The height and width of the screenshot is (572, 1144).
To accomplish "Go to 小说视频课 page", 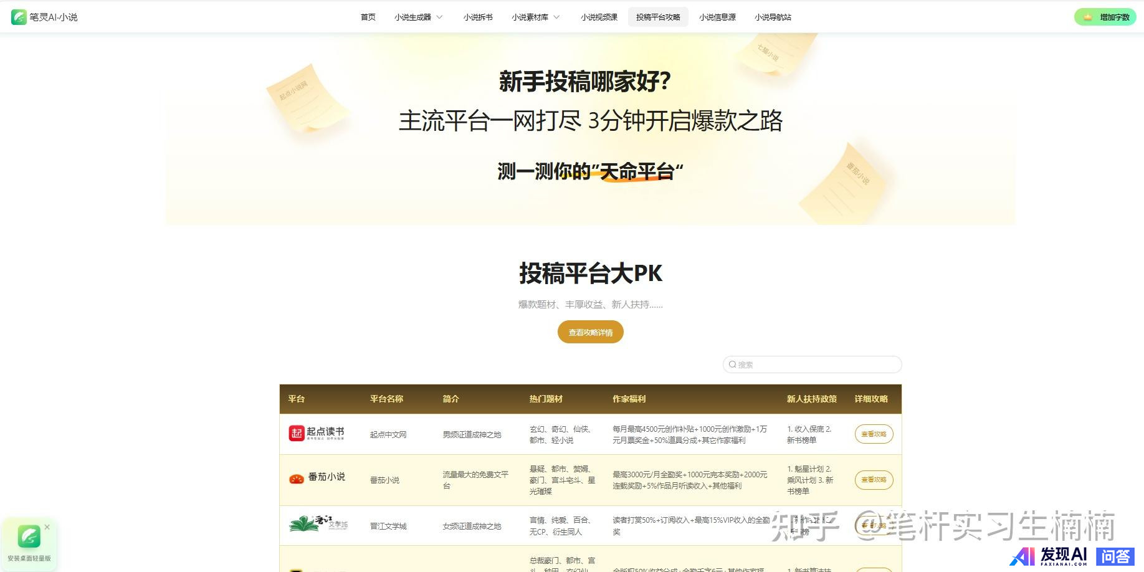I will pos(599,17).
